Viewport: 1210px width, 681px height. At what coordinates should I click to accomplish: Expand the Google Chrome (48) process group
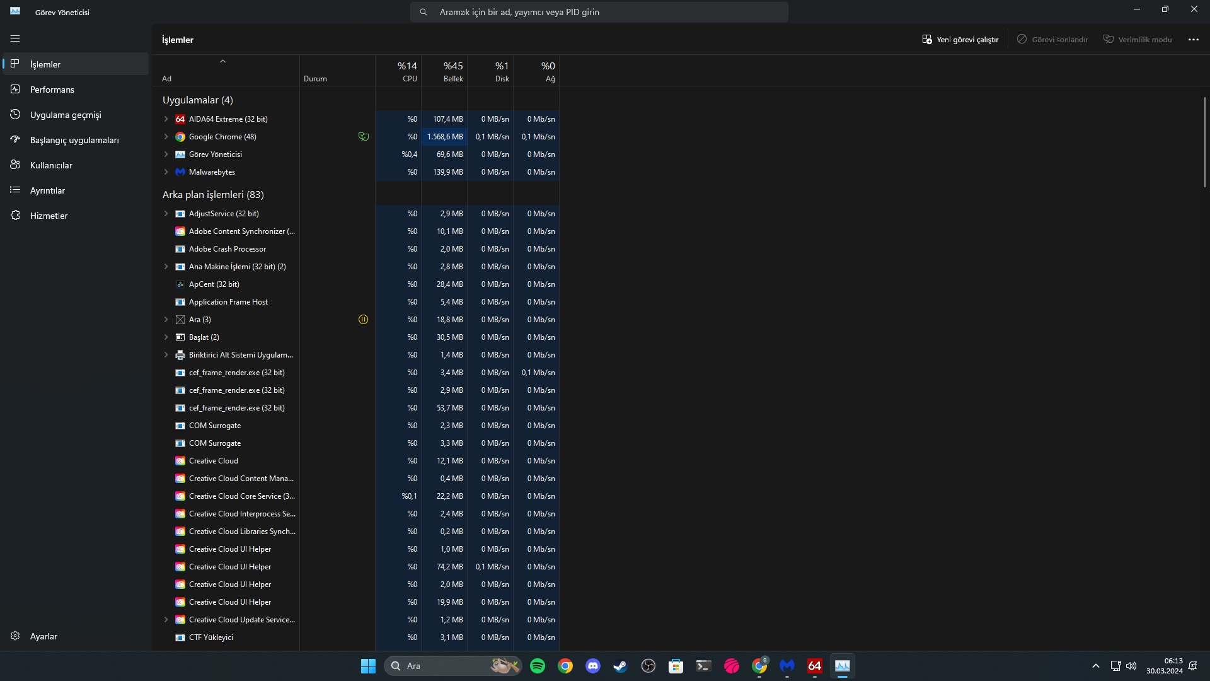[x=166, y=137]
